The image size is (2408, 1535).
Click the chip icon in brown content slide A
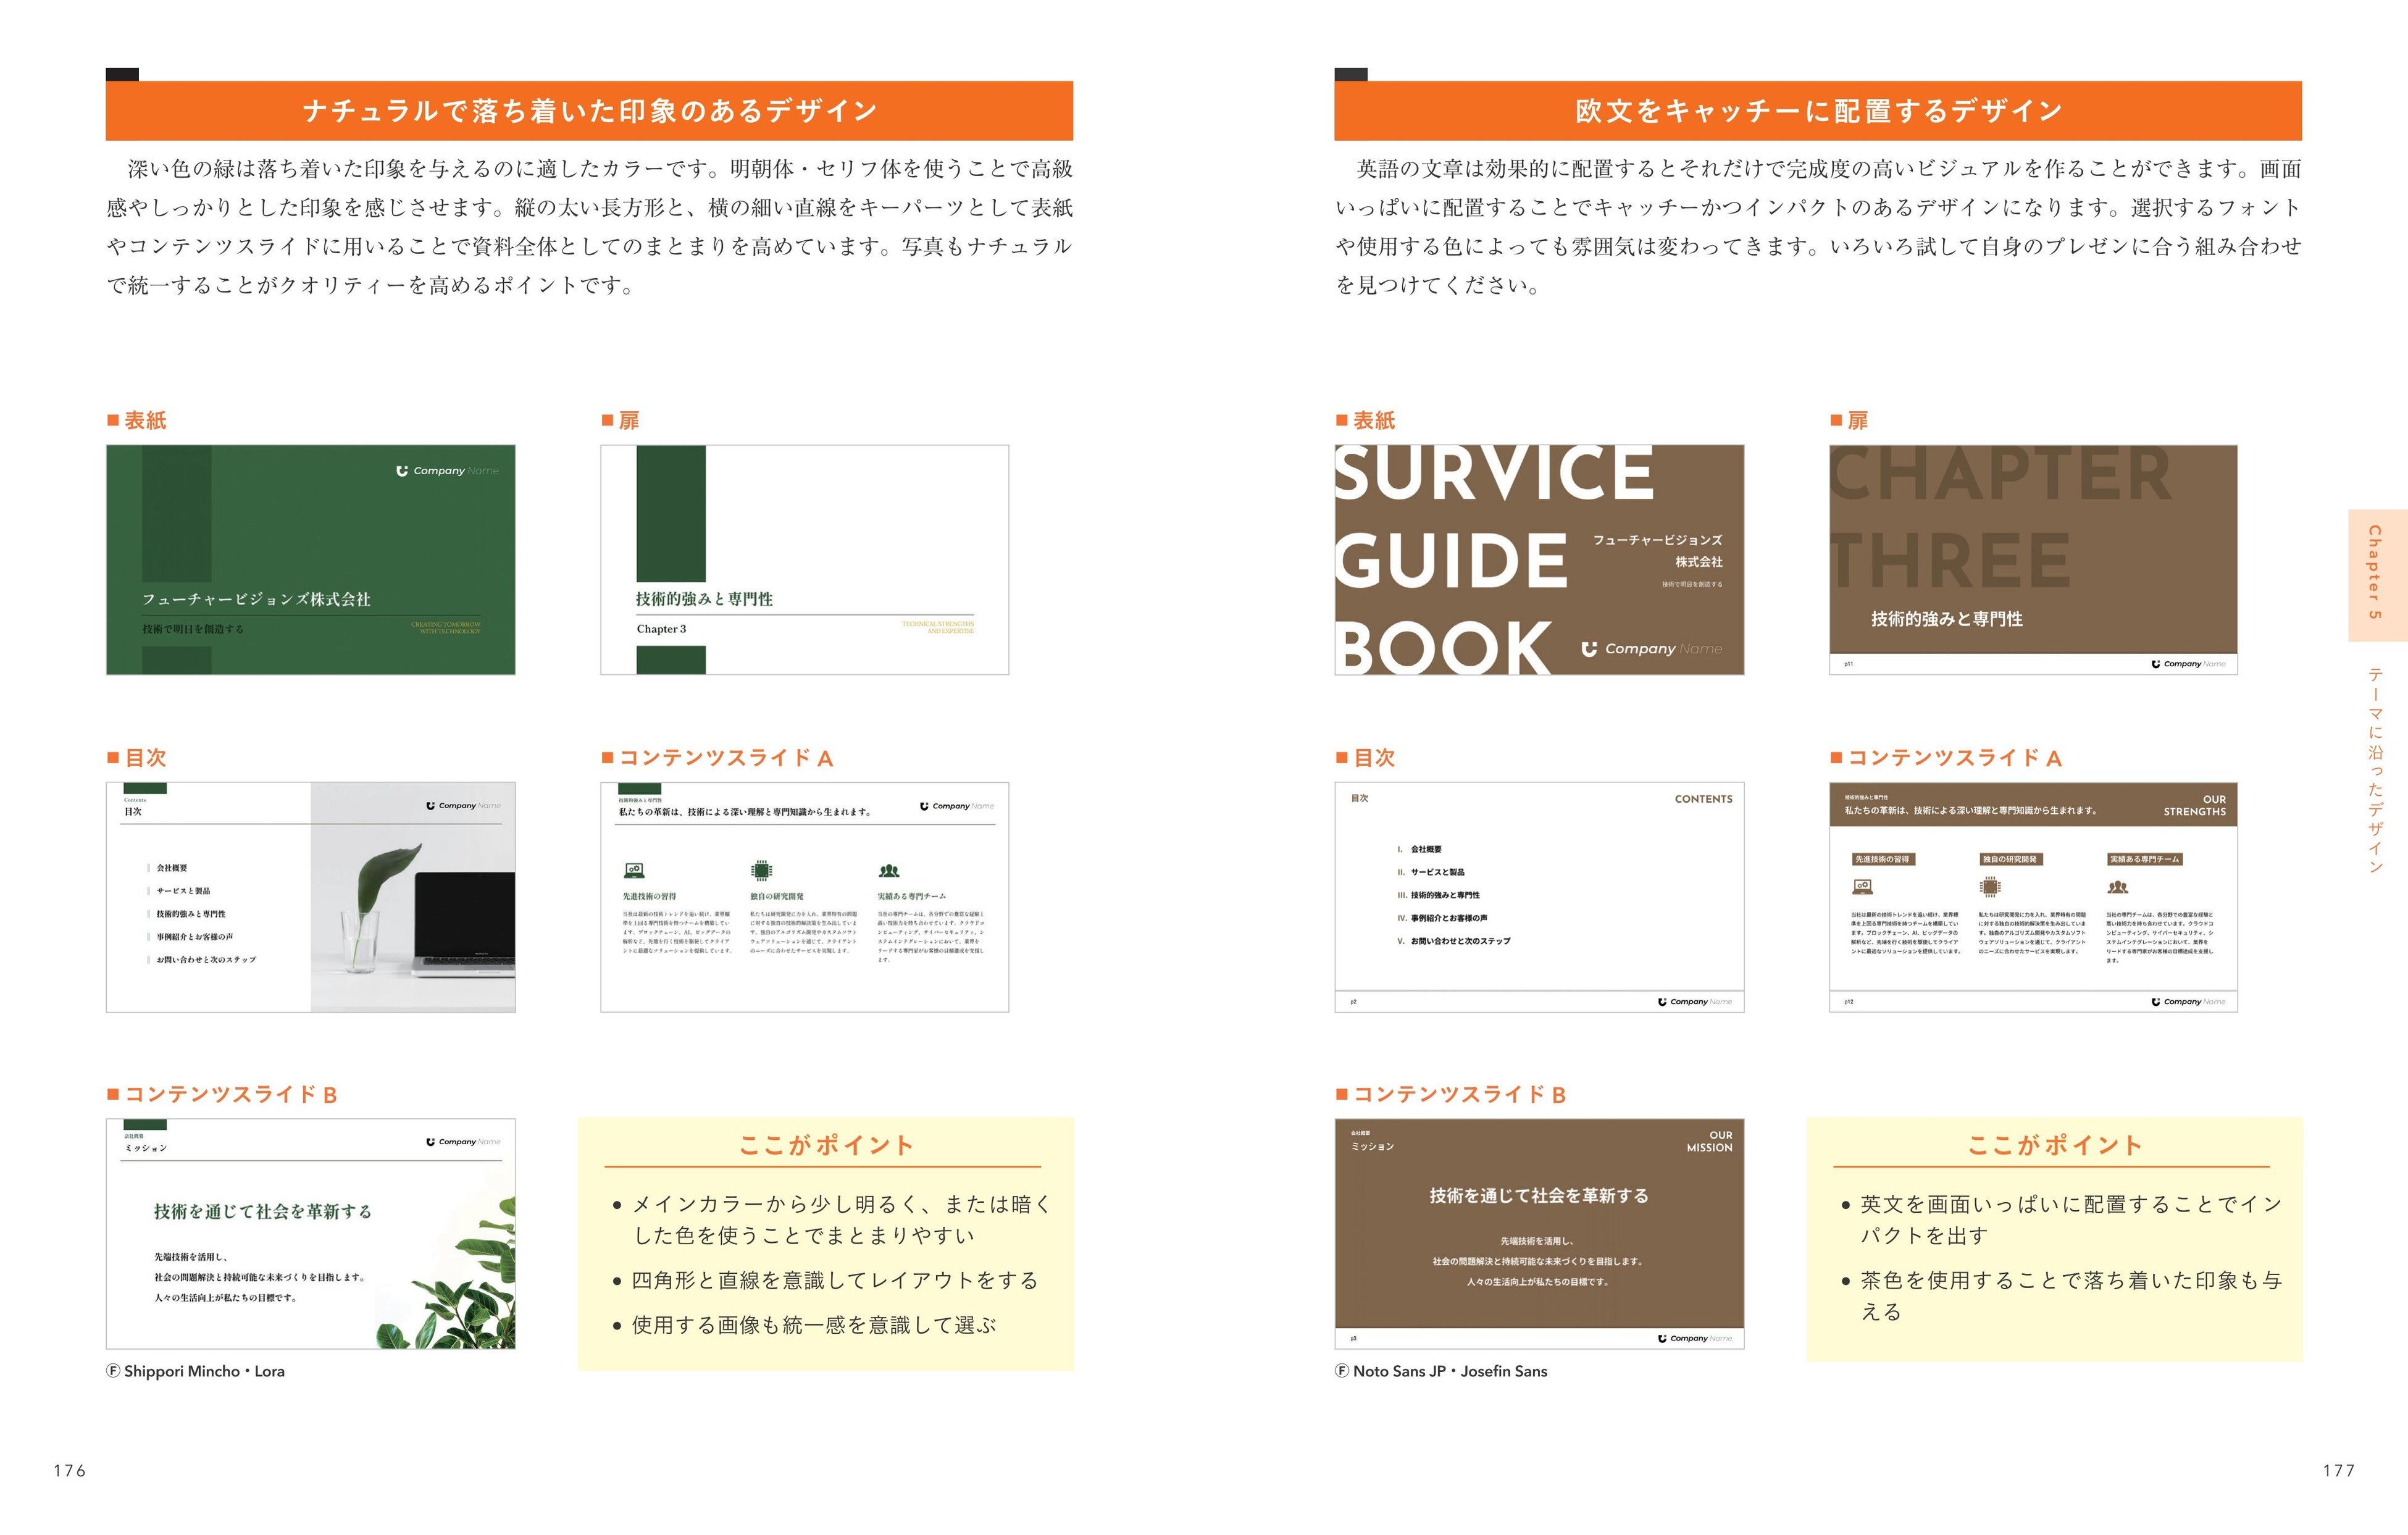point(1990,887)
